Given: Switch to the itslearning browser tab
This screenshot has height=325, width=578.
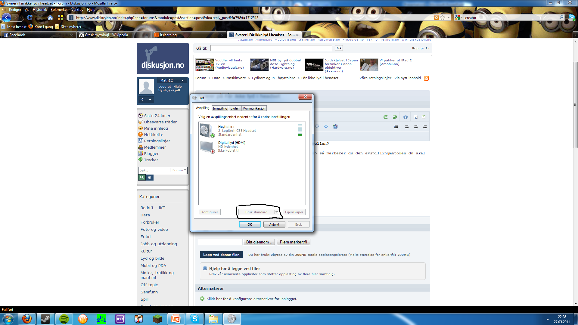Looking at the screenshot, I should click(x=189, y=35).
